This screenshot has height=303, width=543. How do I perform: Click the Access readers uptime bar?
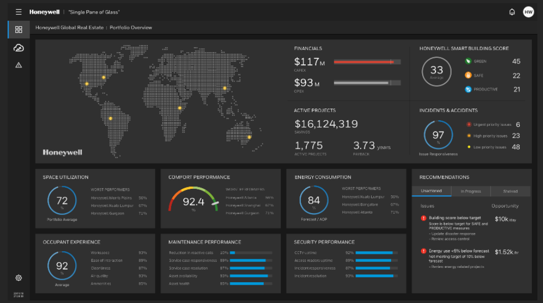tap(376, 260)
